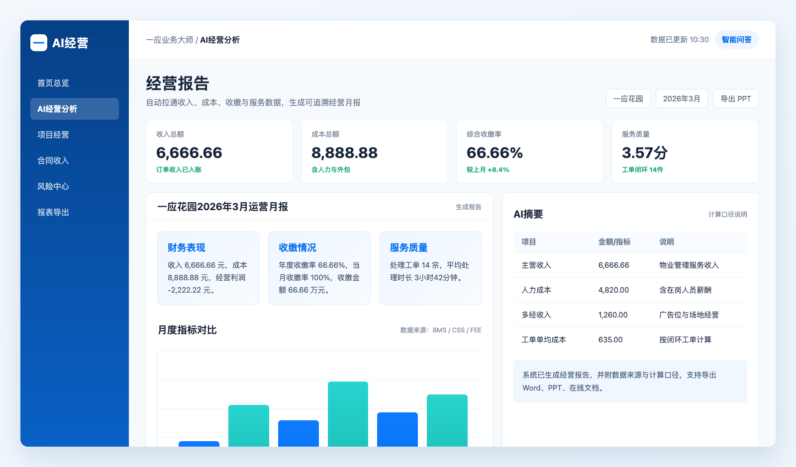The height and width of the screenshot is (467, 796).
Task: Click 较上月 +8.4% note
Action: [x=488, y=169]
